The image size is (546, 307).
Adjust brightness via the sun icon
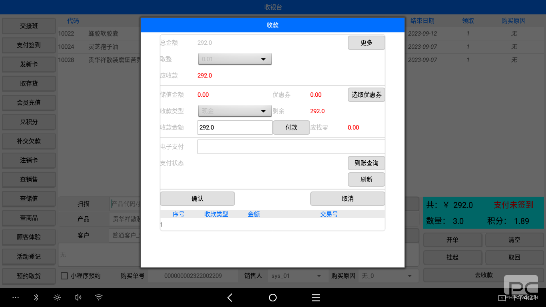tap(57, 297)
